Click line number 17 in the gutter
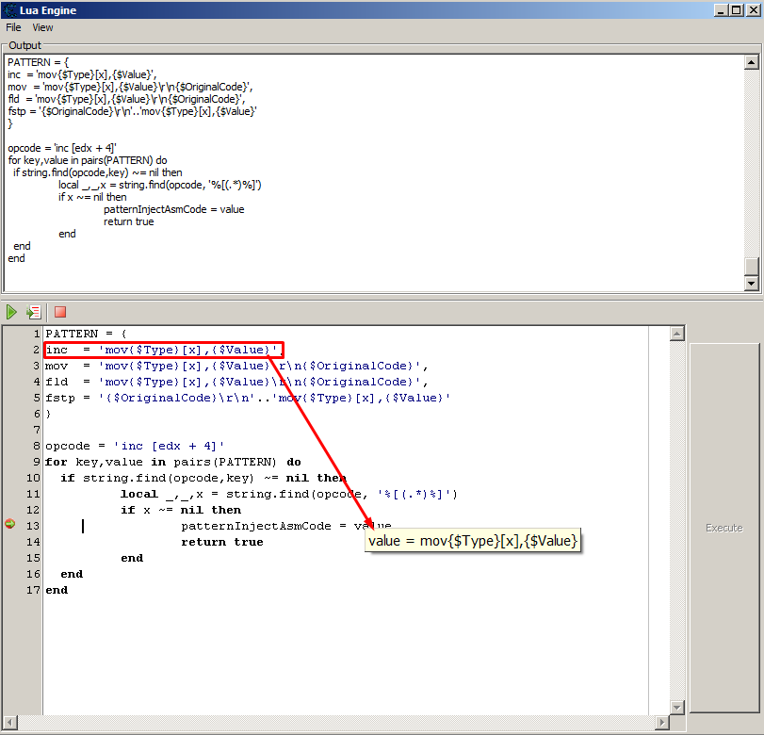764x735 pixels. pyautogui.click(x=33, y=590)
